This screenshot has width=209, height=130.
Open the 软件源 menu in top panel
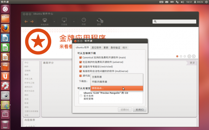[5, 2]
